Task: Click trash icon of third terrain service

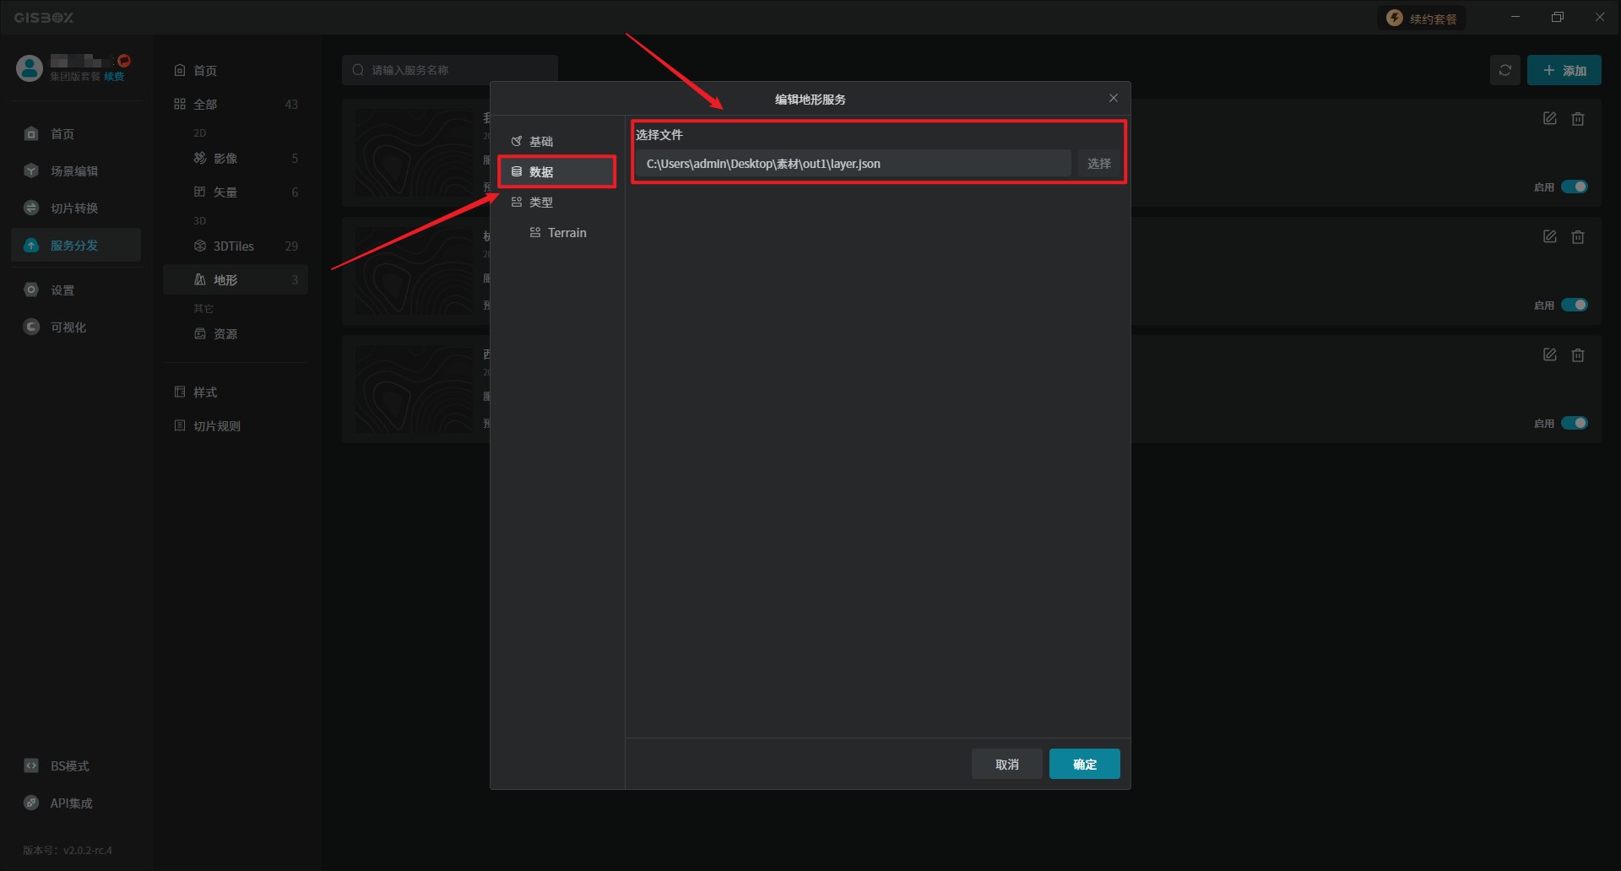Action: pyautogui.click(x=1577, y=355)
